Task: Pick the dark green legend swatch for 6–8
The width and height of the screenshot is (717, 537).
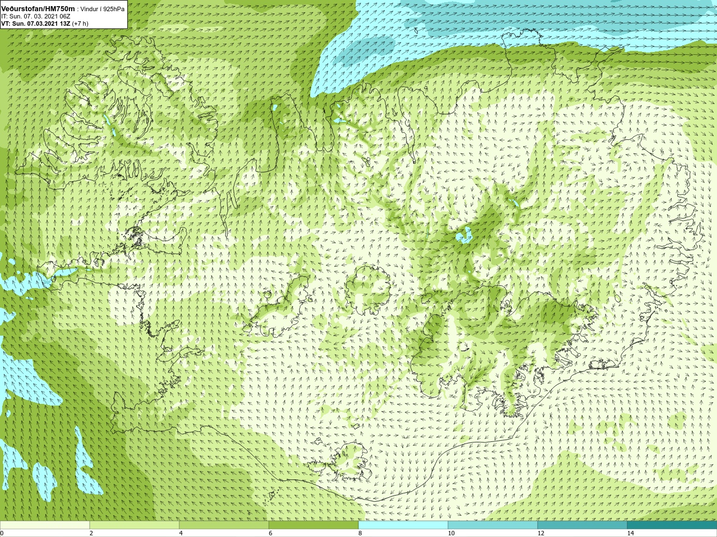Action: pyautogui.click(x=314, y=525)
